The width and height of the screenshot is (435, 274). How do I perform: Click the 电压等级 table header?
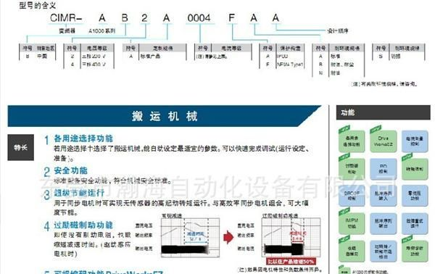point(97,48)
